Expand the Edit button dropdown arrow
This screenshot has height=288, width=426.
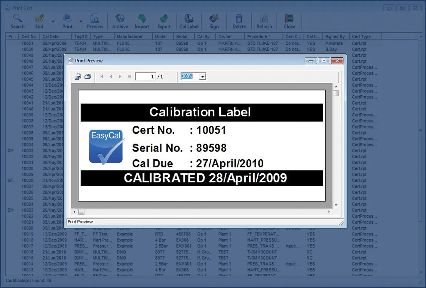tap(53, 21)
